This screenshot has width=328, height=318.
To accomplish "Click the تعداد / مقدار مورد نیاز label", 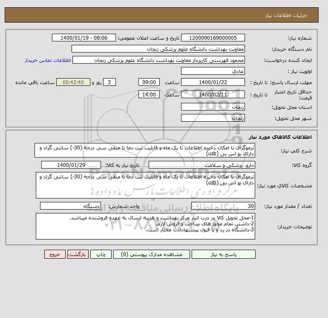I will tap(288, 206).
